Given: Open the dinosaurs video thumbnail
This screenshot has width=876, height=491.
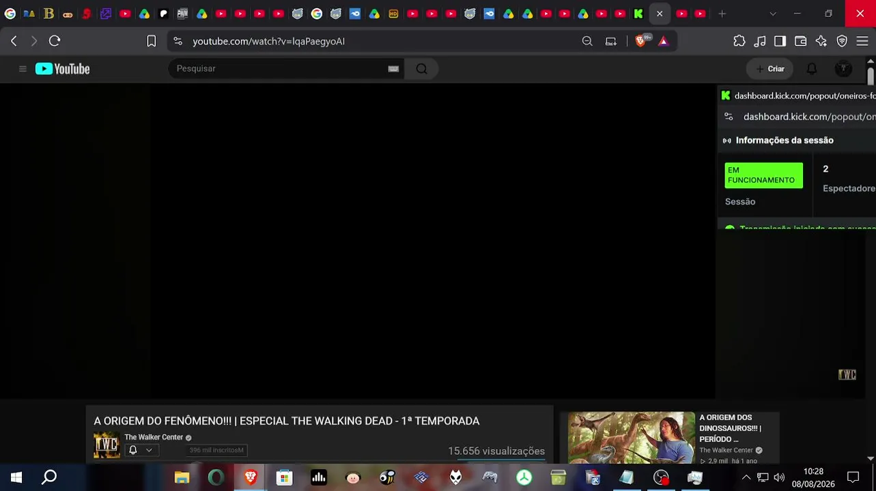Looking at the screenshot, I should [632, 438].
